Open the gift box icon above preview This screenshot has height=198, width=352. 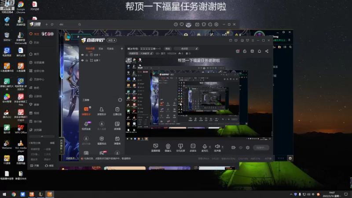pyautogui.click(x=238, y=51)
